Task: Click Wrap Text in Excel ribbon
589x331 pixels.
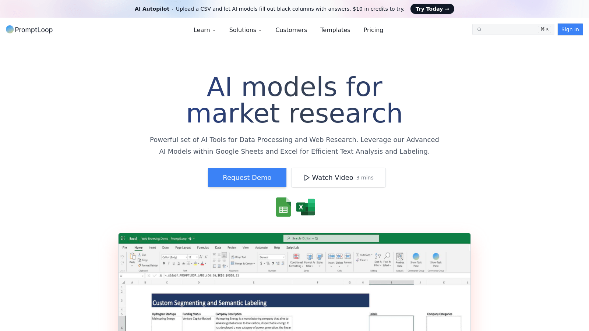Action: [239, 257]
